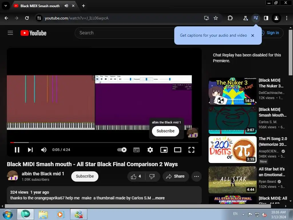Go forward in browser history
Viewport: 293px width, 220px height.
pos(17,18)
